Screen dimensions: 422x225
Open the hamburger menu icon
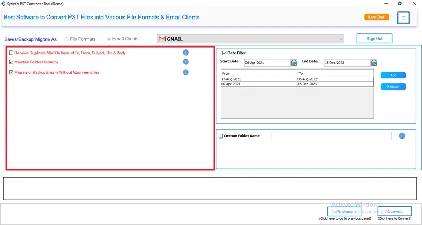click(403, 18)
